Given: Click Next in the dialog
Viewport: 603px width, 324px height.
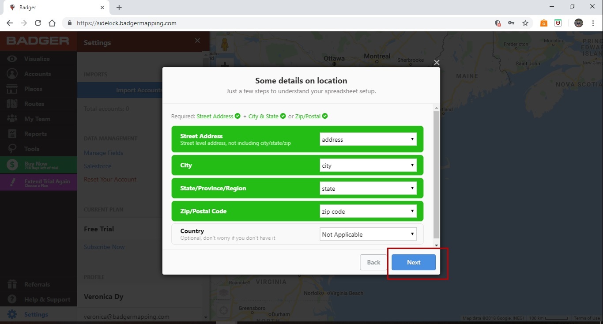Looking at the screenshot, I should tap(414, 262).
